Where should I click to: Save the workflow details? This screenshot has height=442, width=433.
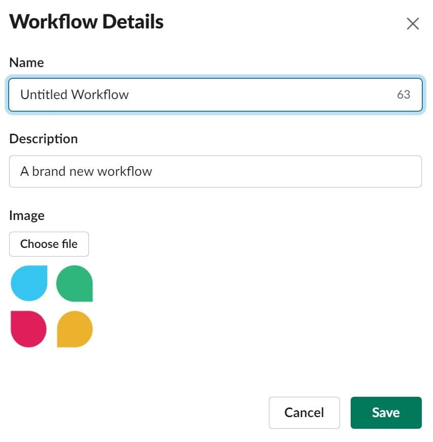[x=386, y=413]
